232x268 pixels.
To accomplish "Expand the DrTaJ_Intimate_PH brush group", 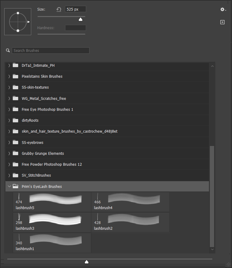I will pyautogui.click(x=9, y=65).
